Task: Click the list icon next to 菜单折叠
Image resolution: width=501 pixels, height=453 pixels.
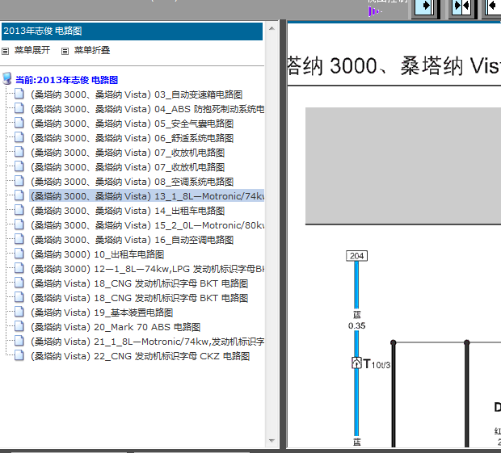Action: (65, 51)
